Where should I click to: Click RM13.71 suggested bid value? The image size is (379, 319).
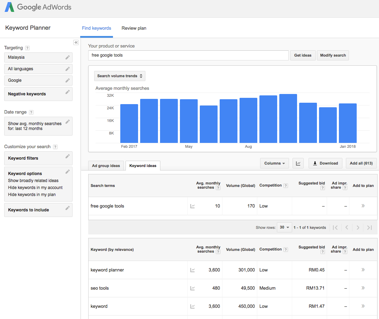coord(315,288)
